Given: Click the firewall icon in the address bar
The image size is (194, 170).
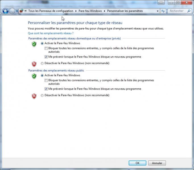Looking at the screenshot, I should pyautogui.click(x=22, y=11).
